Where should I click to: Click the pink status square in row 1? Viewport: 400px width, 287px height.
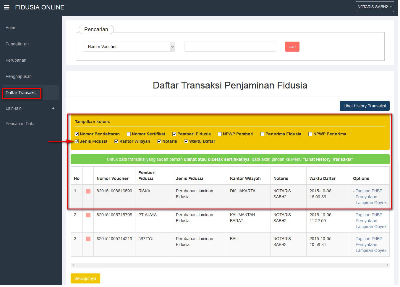tap(88, 191)
